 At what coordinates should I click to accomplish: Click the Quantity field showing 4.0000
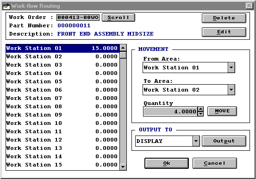(x=170, y=111)
